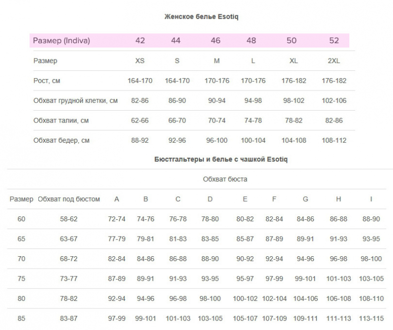The height and width of the screenshot is (330, 393).
Task: Click the Размер (Indiva) row label
Action: [x=61, y=40]
